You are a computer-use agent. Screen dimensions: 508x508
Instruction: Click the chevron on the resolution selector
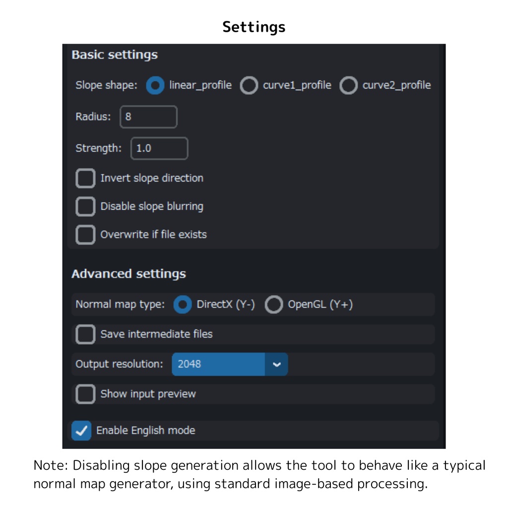[276, 364]
